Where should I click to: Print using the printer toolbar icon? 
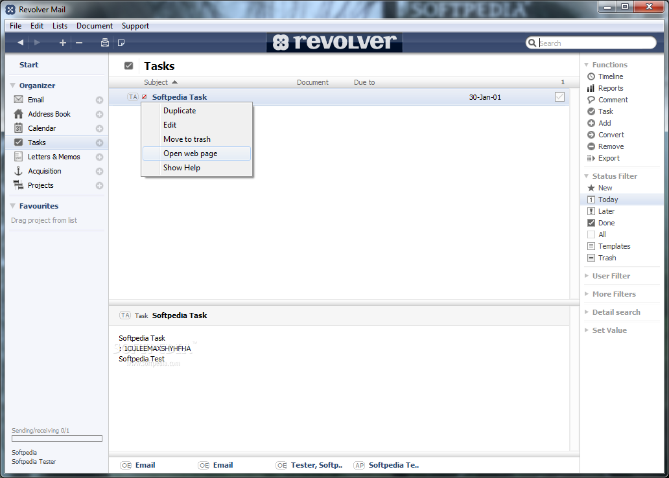[105, 43]
